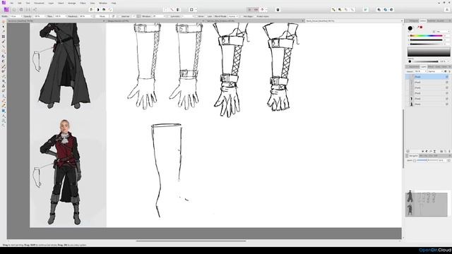Click the horizontal canvas scrollbar
The width and height of the screenshot is (452, 254).
click(191, 241)
